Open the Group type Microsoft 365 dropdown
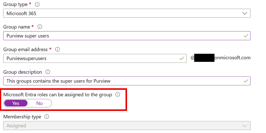Screen dimensions: 266x133 click(x=127, y=13)
